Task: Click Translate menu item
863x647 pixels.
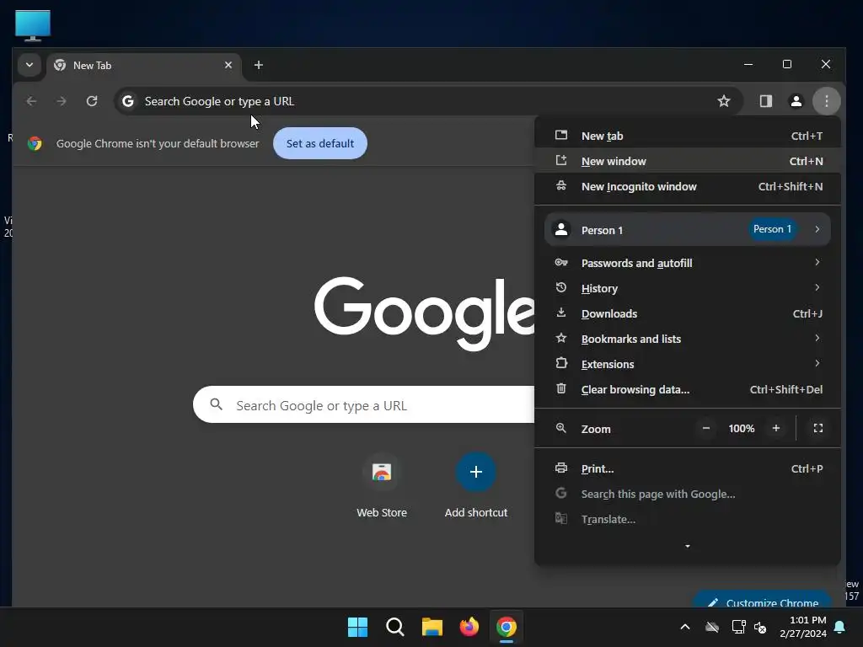Action: (x=688, y=519)
